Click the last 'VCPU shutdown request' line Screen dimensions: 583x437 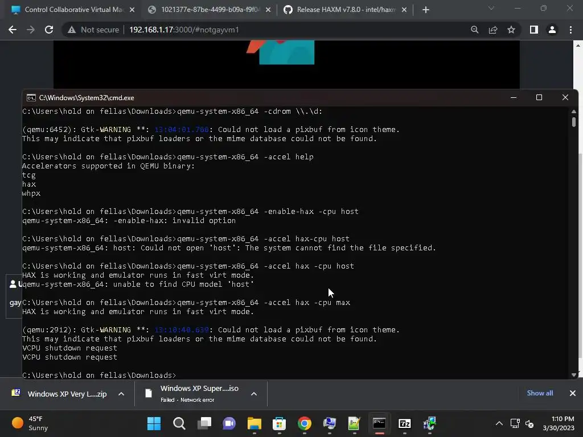69,357
